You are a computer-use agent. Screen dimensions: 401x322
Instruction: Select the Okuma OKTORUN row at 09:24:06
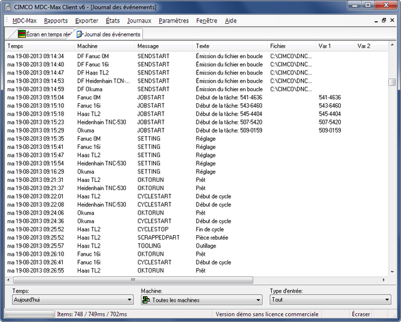tap(196, 213)
